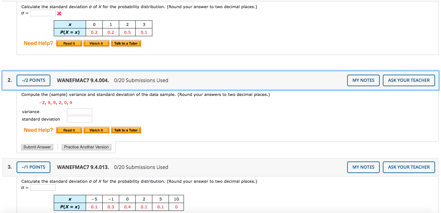Click the sigma answer field in question 3
Screen dimensions: 441x213
pyautogui.click(x=43, y=187)
